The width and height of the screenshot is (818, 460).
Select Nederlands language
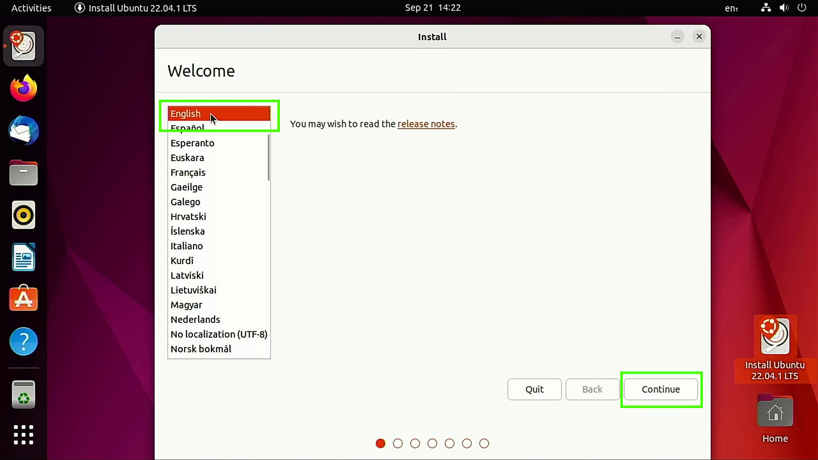point(219,319)
